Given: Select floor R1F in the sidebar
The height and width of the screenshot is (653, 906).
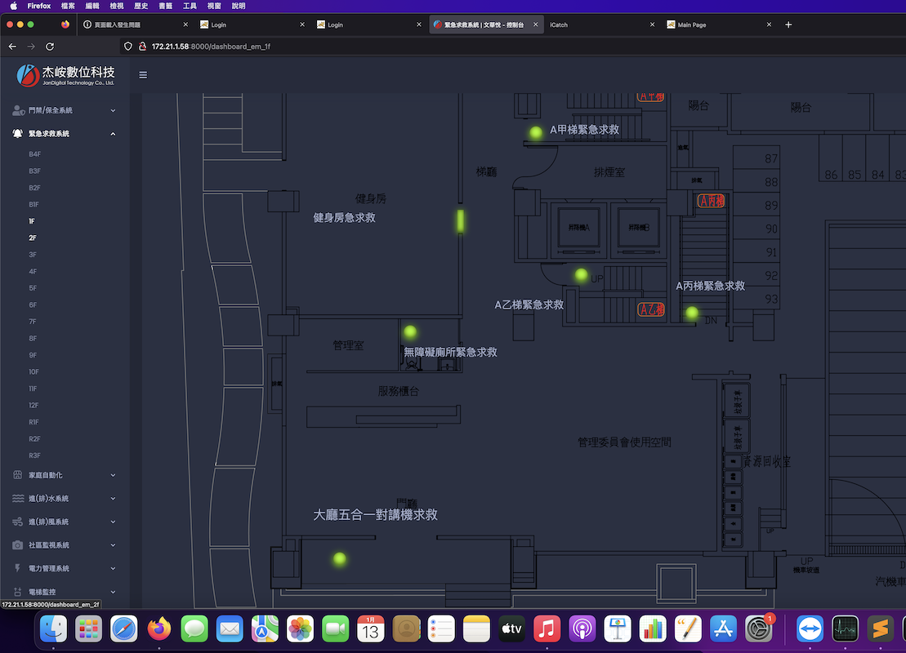Looking at the screenshot, I should [33, 422].
